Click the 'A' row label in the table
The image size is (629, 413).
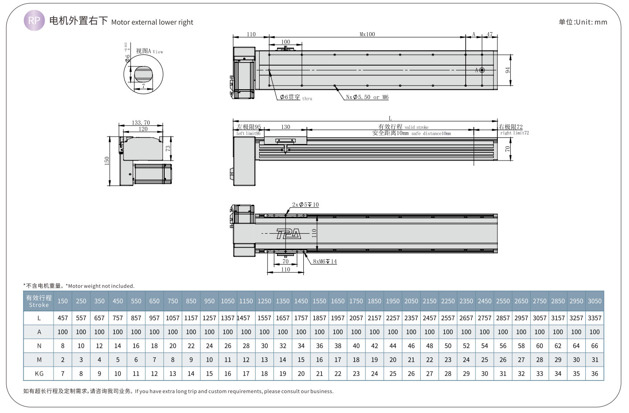tap(39, 332)
